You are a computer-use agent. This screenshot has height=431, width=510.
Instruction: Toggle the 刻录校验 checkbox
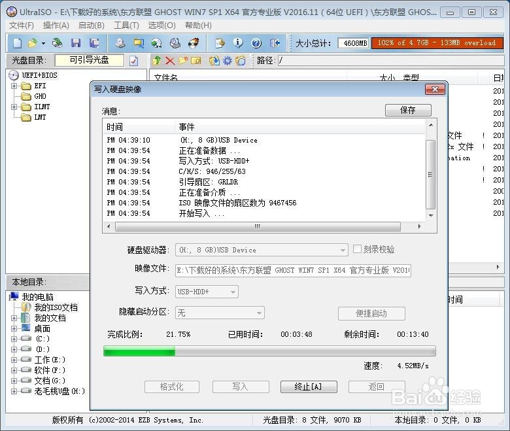coord(357,249)
